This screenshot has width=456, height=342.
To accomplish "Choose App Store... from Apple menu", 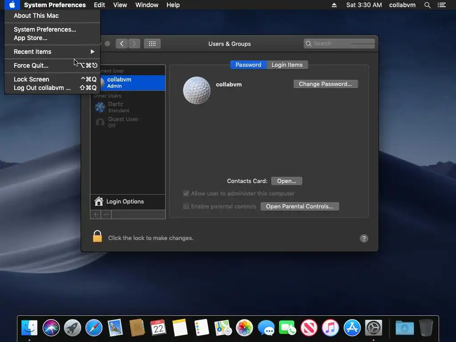I will tap(53, 38).
